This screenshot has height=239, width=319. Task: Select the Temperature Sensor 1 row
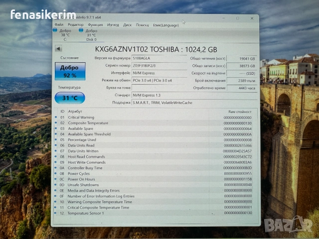coord(153,213)
